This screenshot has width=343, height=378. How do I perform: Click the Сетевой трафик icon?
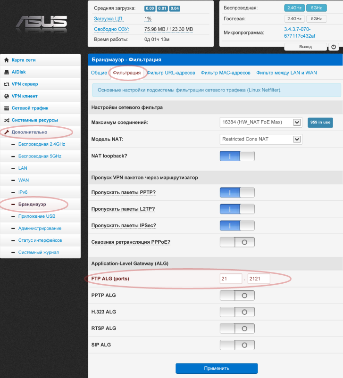click(6, 108)
